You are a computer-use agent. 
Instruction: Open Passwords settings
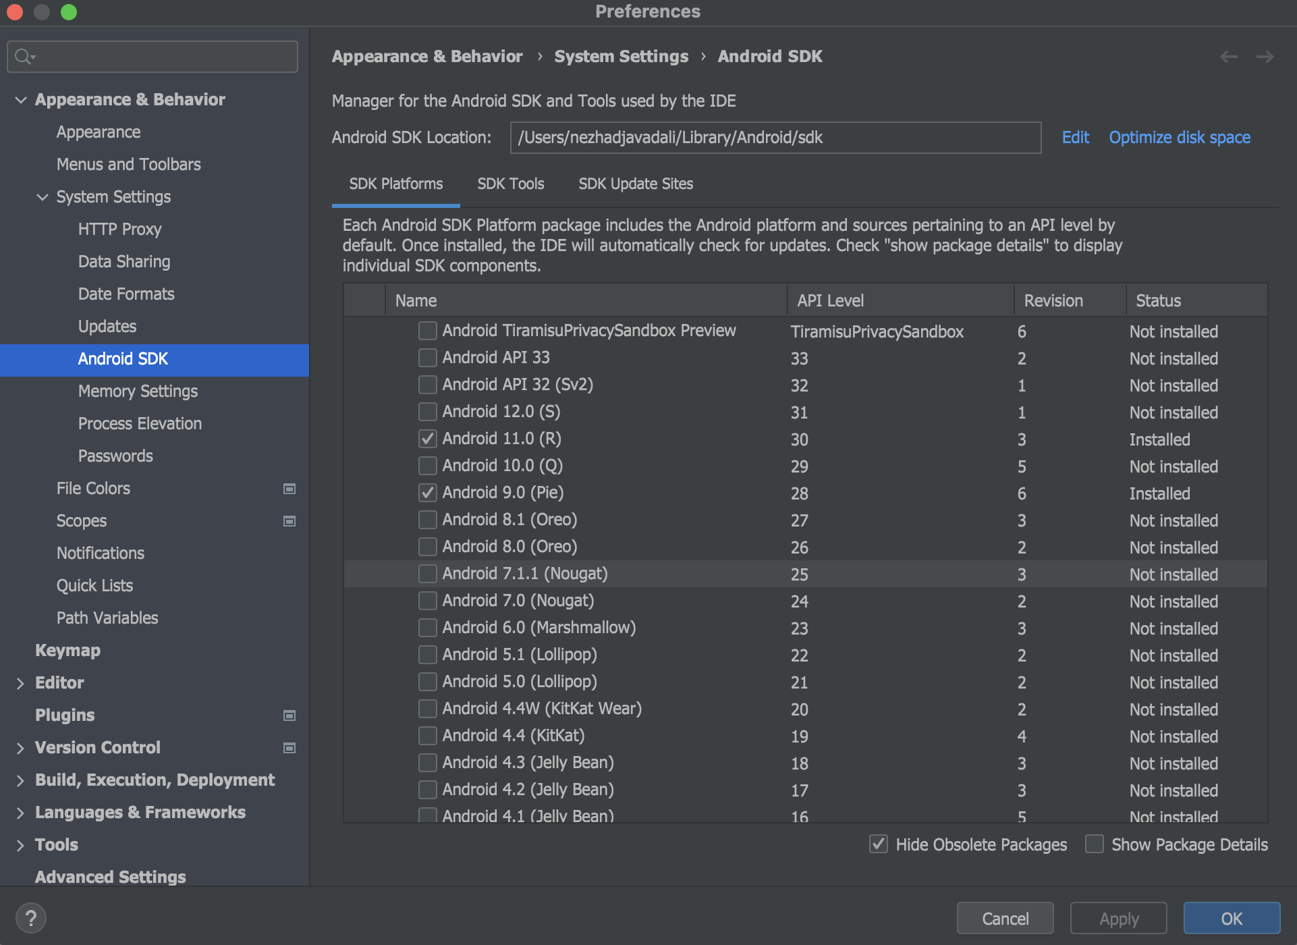115,456
